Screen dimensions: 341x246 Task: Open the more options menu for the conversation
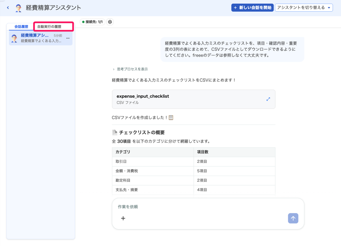click(68, 38)
